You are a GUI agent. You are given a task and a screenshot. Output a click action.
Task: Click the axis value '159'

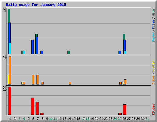pyautogui.click(x=5, y=88)
